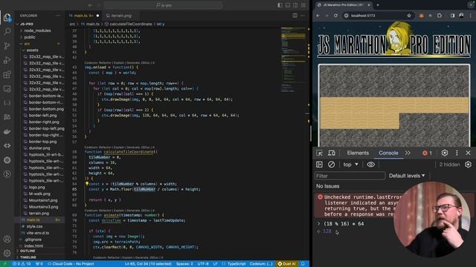
Task: Open the top JavaScript context dropdown
Action: (x=350, y=165)
